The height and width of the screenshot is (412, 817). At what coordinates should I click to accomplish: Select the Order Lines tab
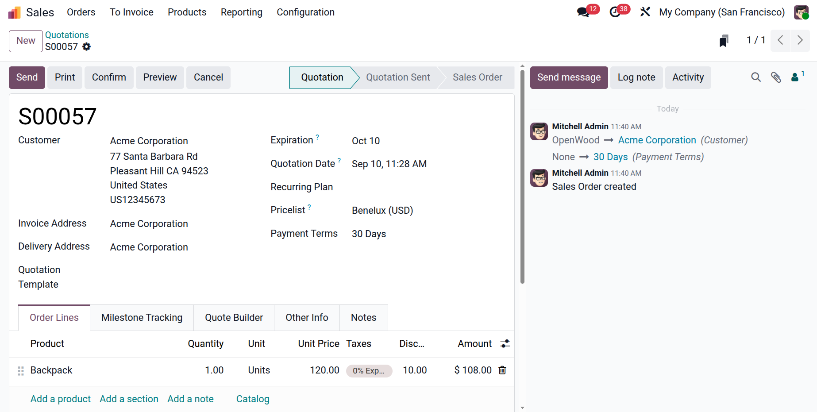(x=54, y=318)
